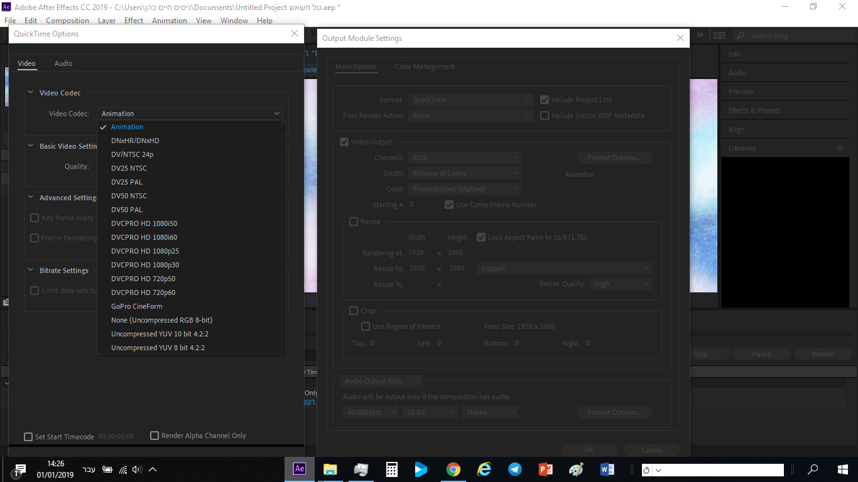Open the Post-Render Action dropdown

coord(470,115)
